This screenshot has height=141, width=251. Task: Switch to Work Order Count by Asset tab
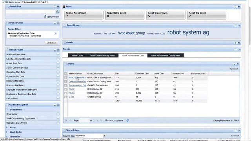click(x=102, y=56)
